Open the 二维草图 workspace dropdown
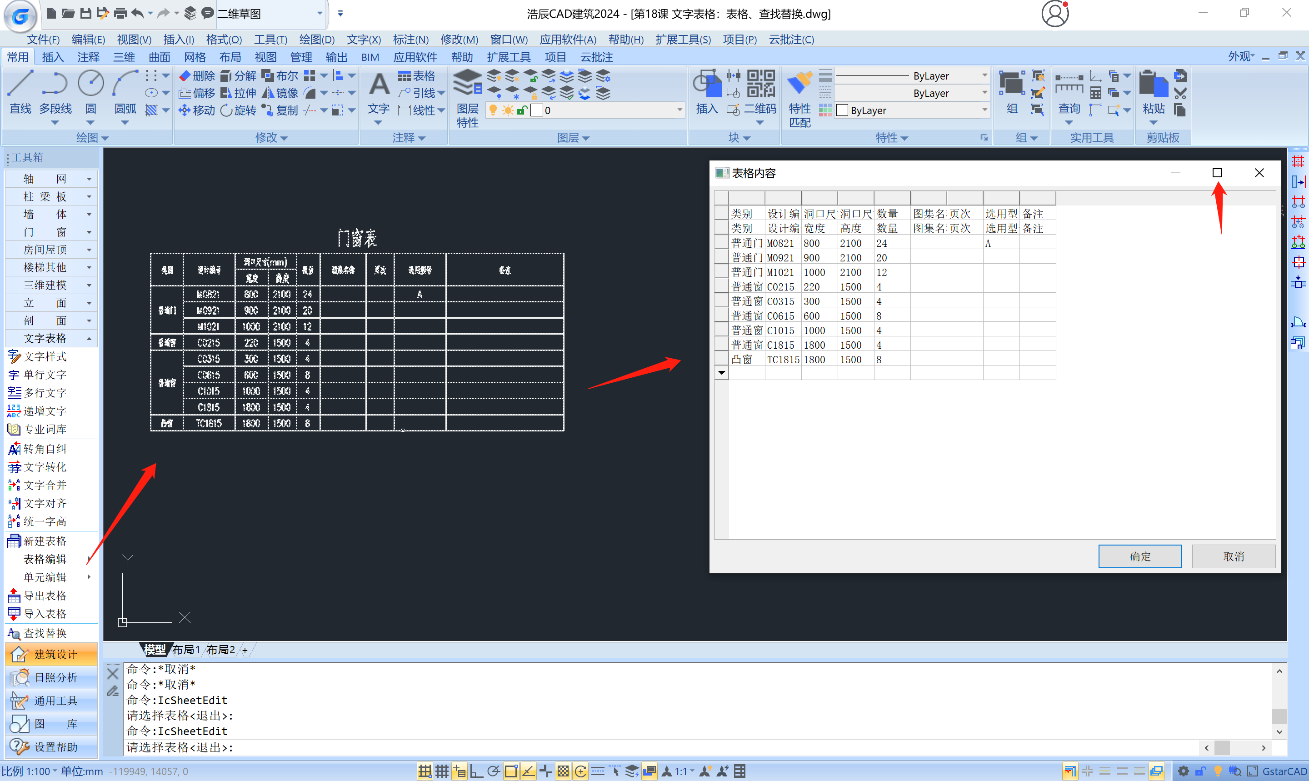The height and width of the screenshot is (781, 1309). coord(320,13)
